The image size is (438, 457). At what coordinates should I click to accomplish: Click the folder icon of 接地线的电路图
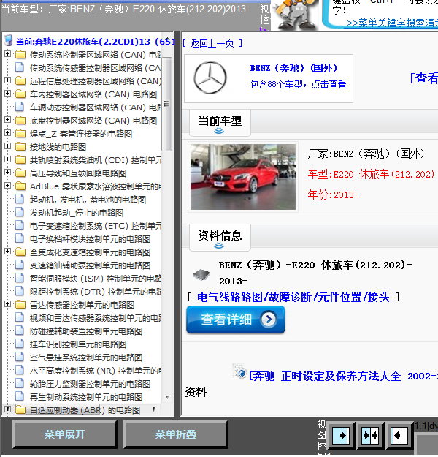point(20,146)
